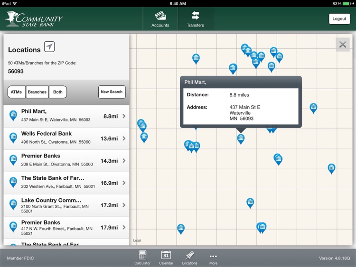356x267 pixels.
Task: Filter results to Branches only
Action: point(37,92)
